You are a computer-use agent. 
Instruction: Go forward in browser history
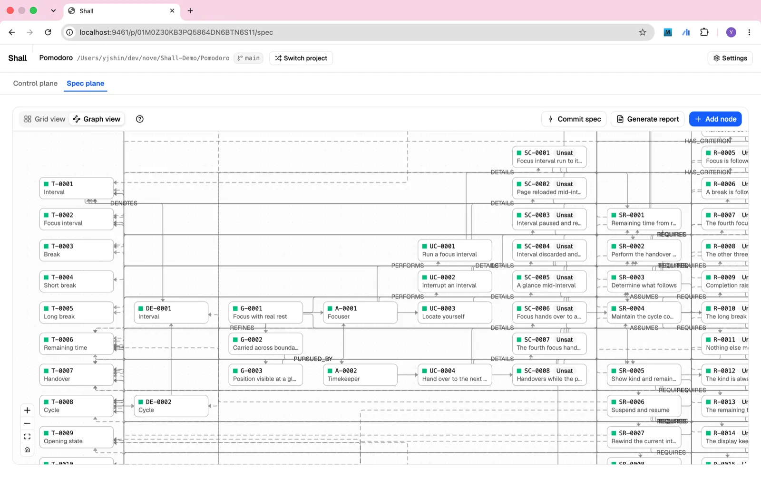(30, 32)
